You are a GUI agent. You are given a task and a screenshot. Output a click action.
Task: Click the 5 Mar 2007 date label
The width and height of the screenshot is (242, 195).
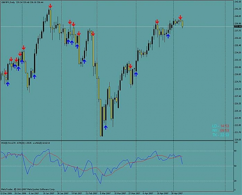pos(105,193)
